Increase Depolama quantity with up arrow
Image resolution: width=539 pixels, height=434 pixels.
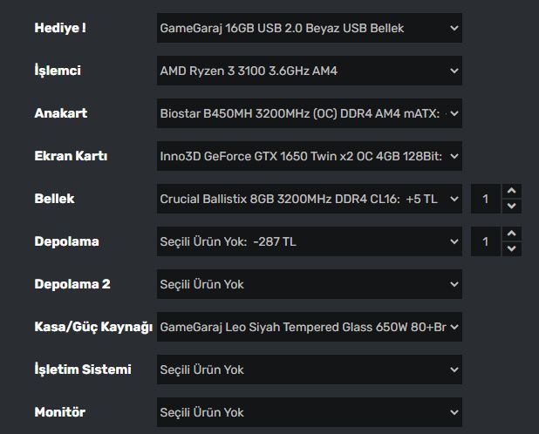(512, 234)
